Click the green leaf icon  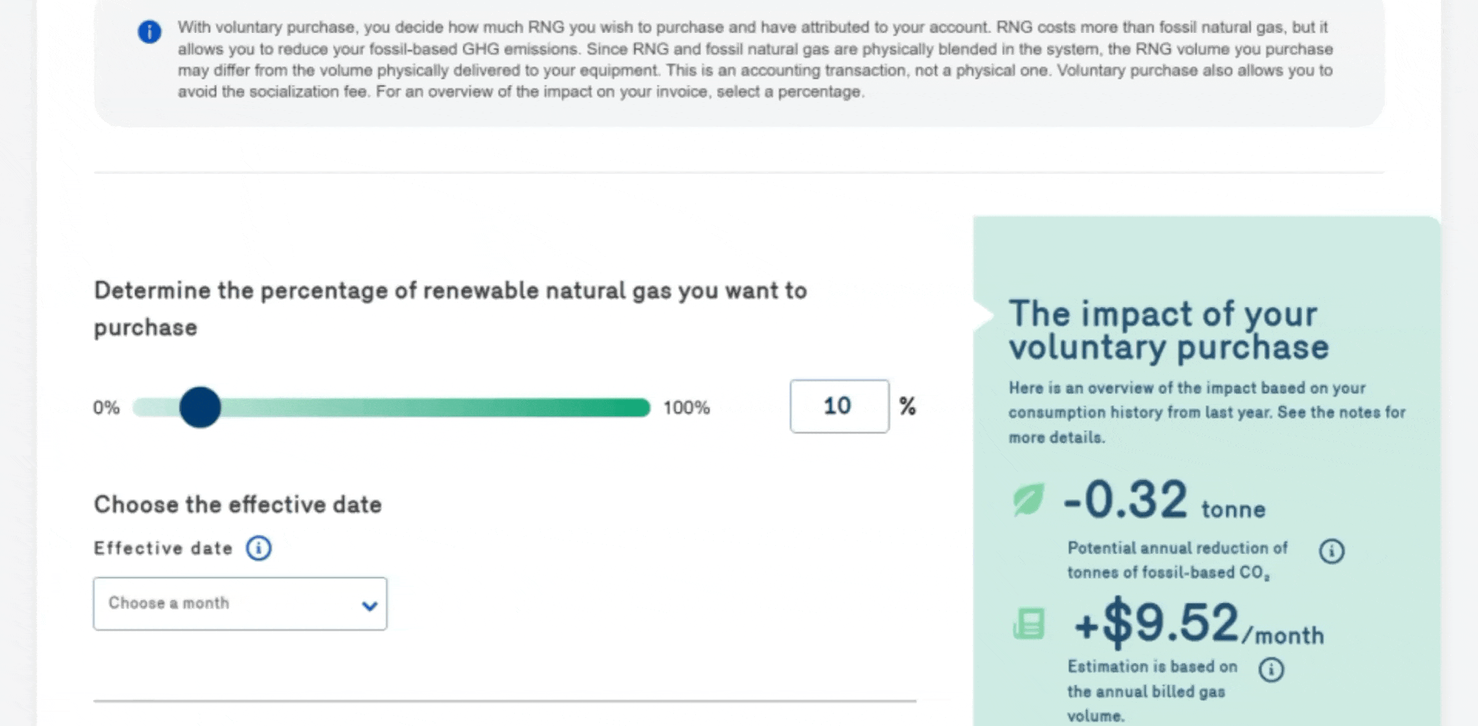1028,500
